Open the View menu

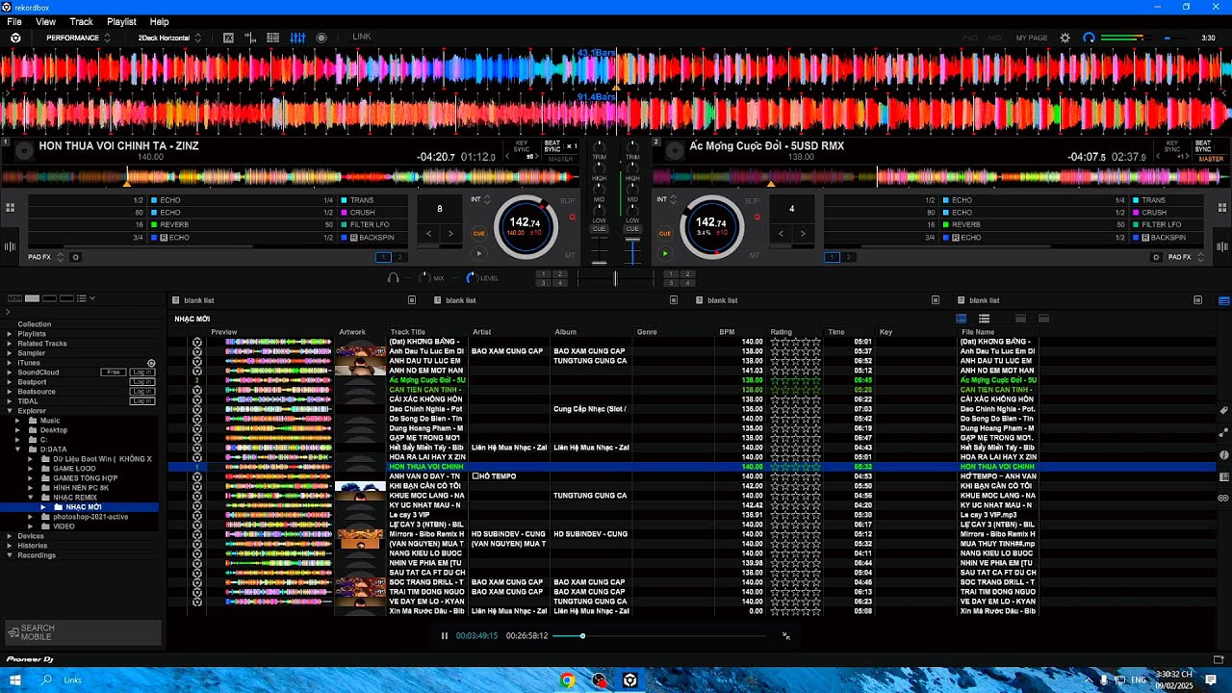(x=45, y=21)
